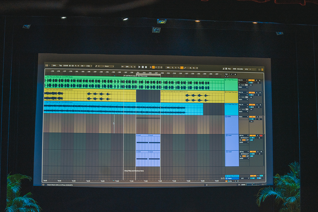Screen dimensions: 318x212
Task: Disarm the record-armed Lead track 5
Action: [x=261, y=135]
